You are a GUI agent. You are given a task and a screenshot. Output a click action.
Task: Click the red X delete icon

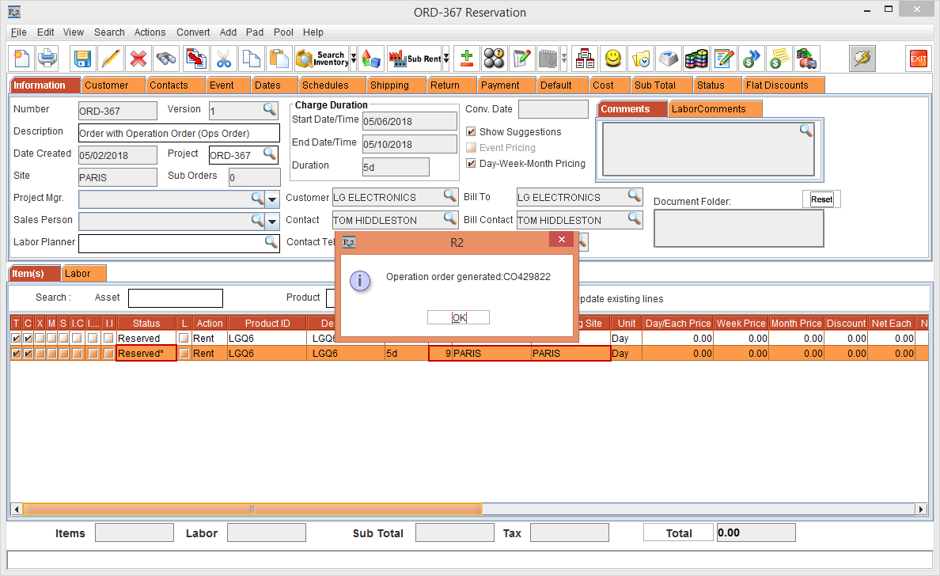[138, 59]
